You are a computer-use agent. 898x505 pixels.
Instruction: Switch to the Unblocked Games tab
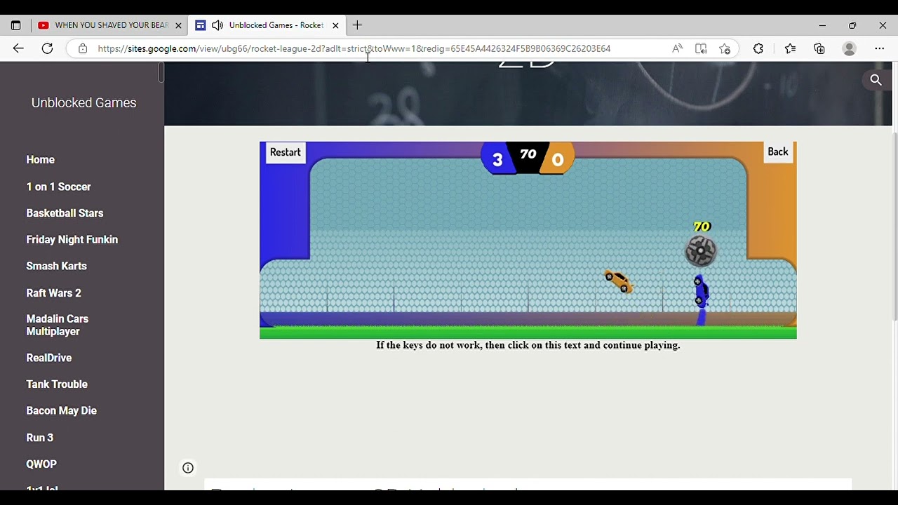pos(268,25)
